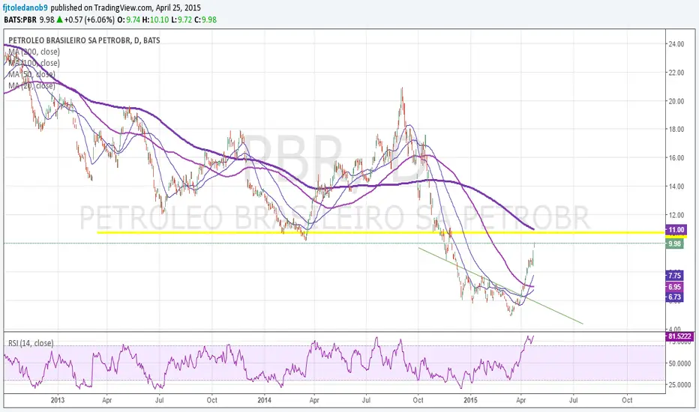Click the 2015 time axis label

pos(471,400)
